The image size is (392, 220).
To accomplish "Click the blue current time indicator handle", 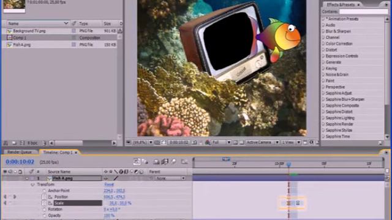I will (288, 164).
